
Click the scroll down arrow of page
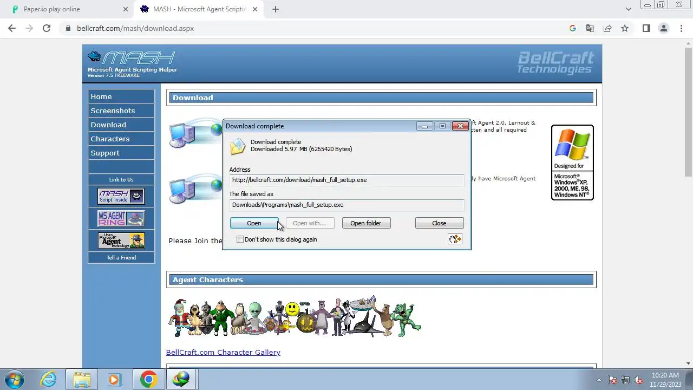[x=688, y=363]
